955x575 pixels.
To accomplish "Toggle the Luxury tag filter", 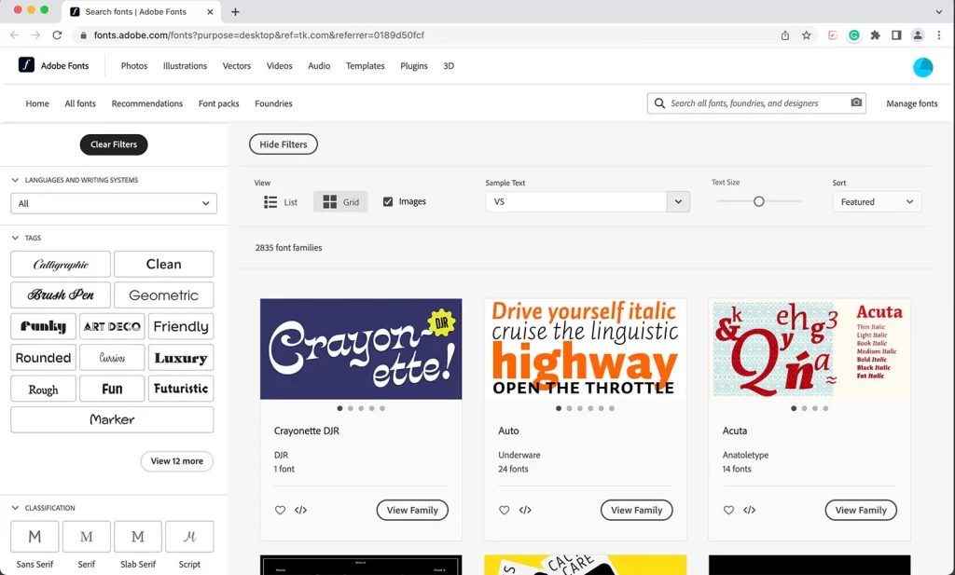I will (x=181, y=358).
